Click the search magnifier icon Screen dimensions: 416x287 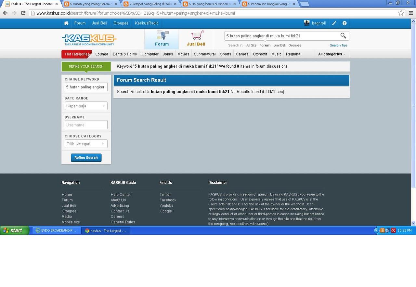pyautogui.click(x=343, y=36)
